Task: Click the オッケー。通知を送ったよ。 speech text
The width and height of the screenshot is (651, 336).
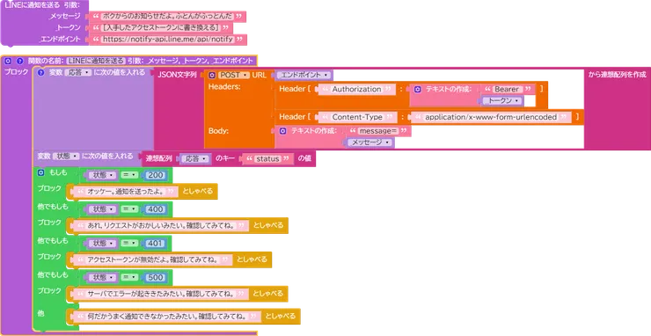Action: (x=126, y=192)
